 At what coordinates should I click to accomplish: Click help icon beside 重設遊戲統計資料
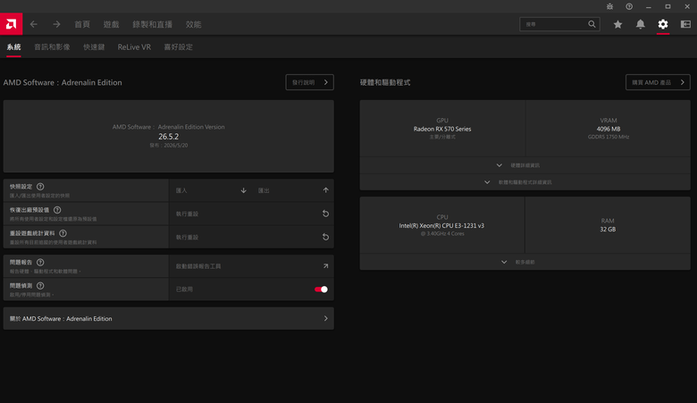point(63,233)
